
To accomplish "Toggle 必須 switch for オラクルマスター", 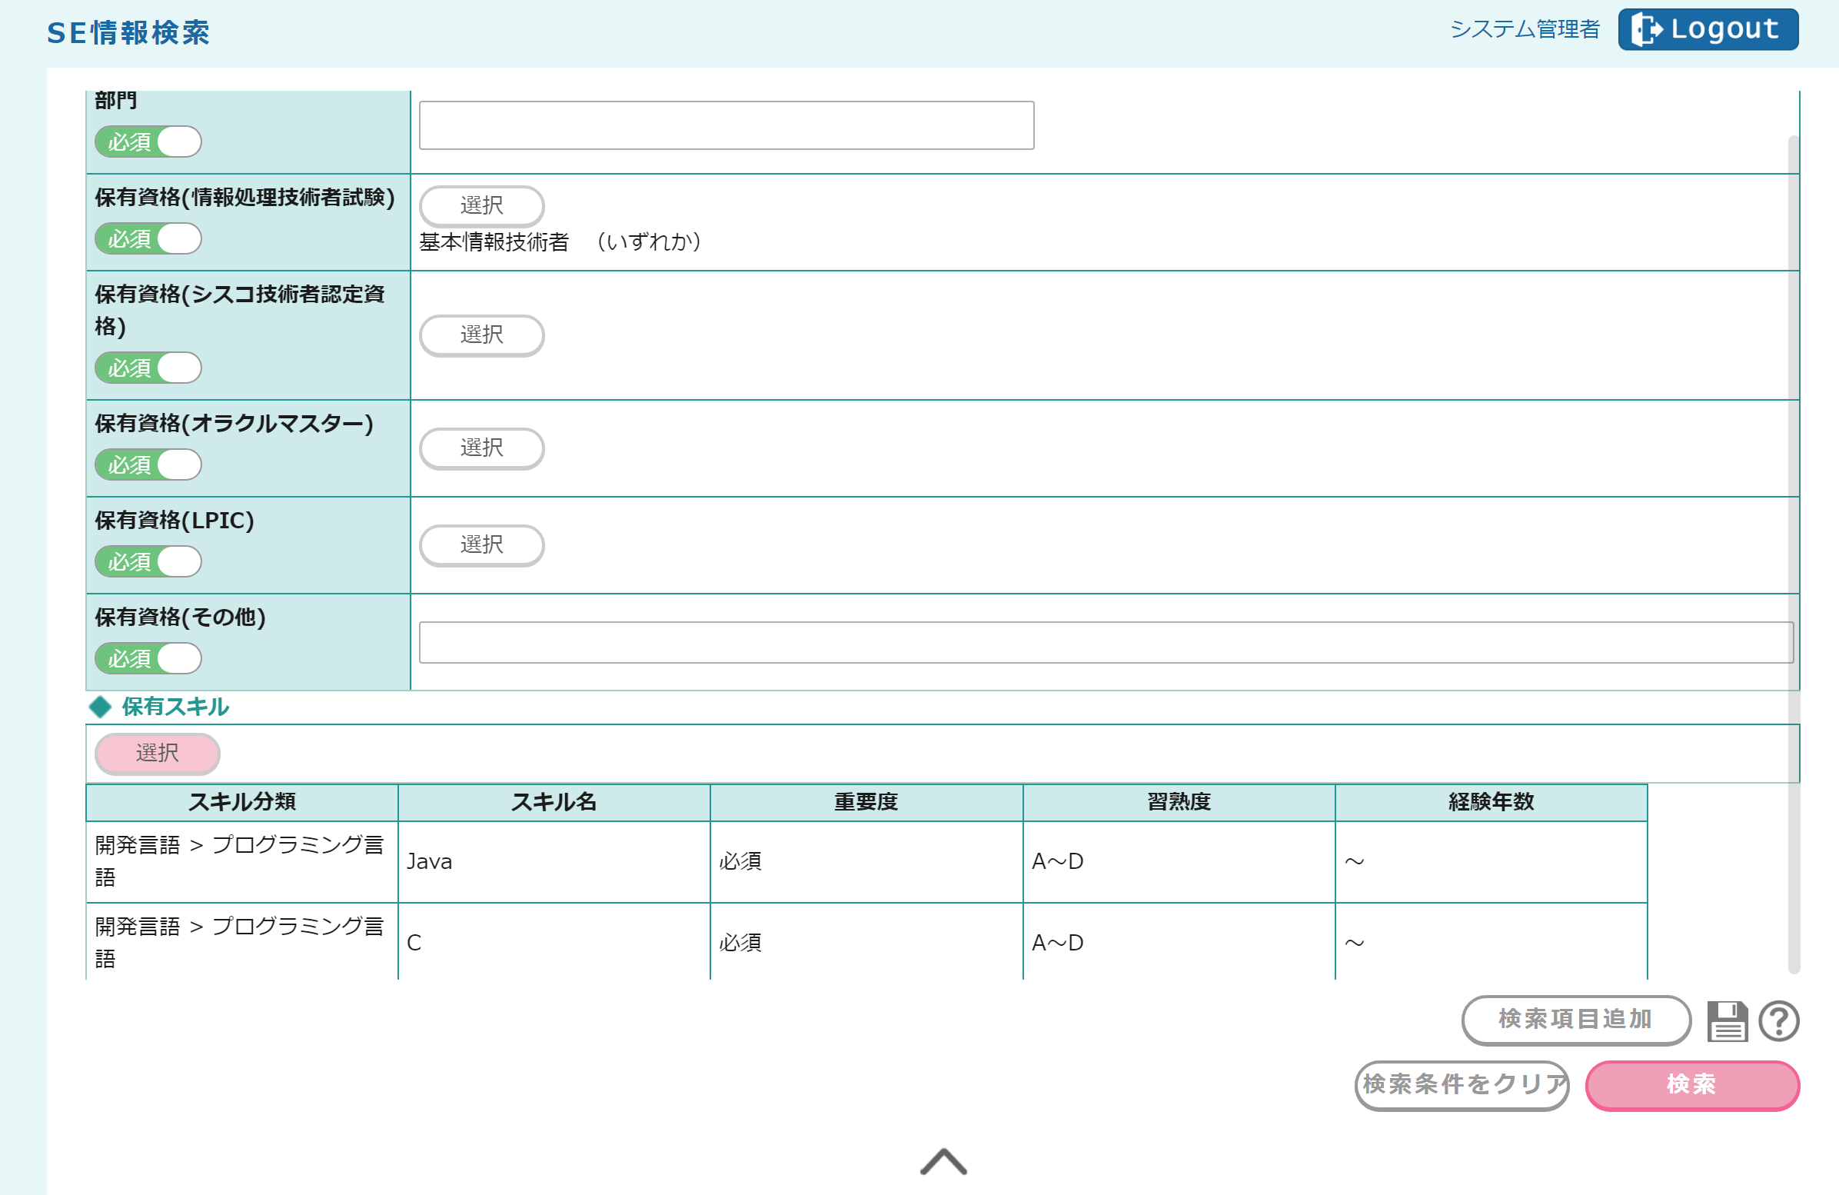I will [148, 465].
